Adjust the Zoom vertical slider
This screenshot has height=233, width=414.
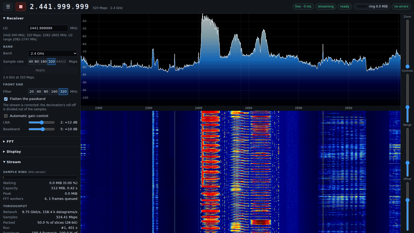[408, 44]
